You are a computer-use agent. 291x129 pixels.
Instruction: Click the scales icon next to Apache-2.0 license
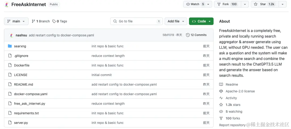(221, 91)
